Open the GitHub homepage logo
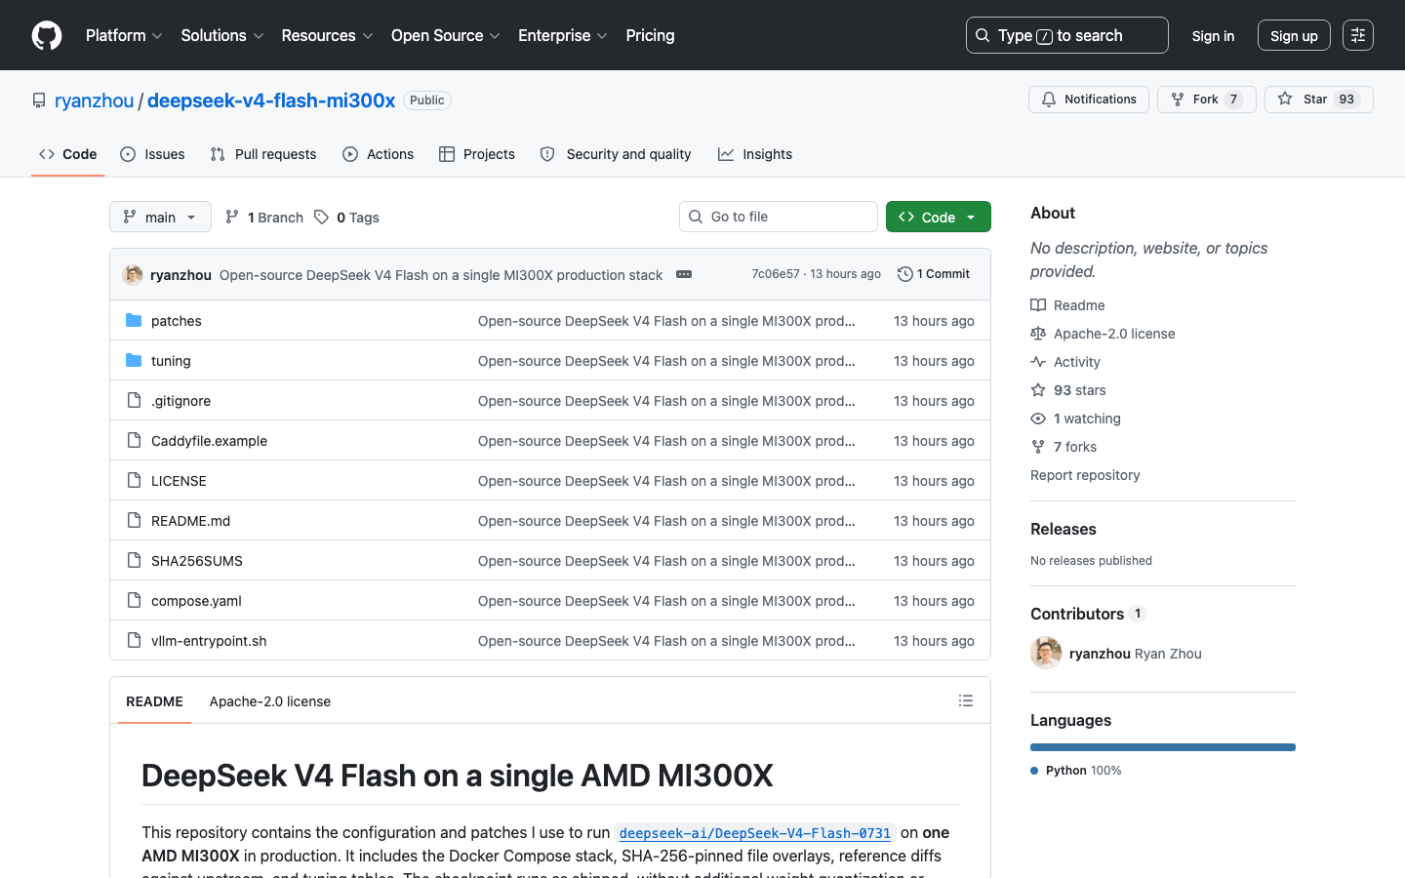Viewport: 1405px width, 878px height. coord(47,35)
